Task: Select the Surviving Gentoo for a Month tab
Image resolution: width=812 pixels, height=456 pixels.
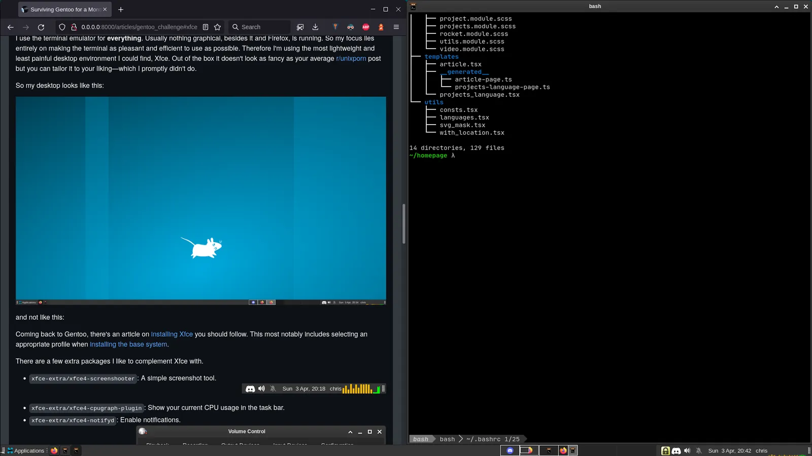Action: [62, 10]
